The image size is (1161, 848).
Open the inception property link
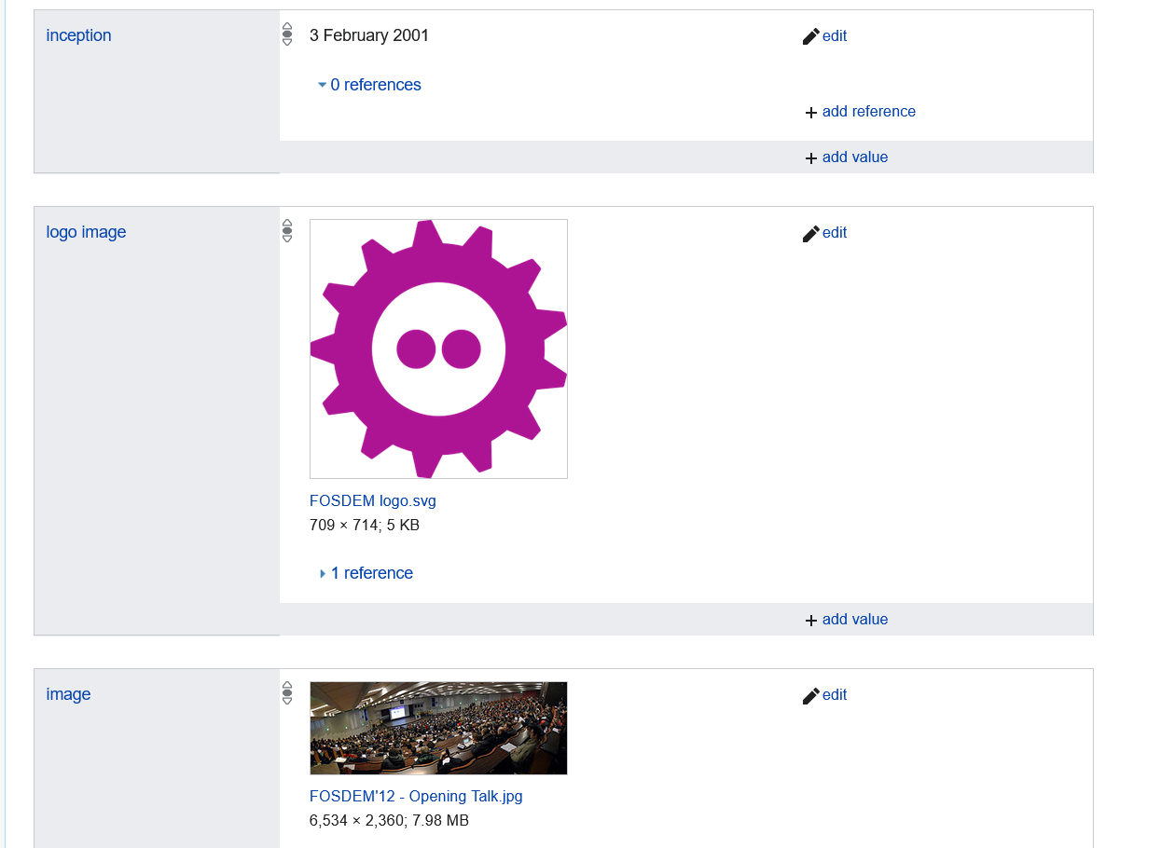point(78,35)
